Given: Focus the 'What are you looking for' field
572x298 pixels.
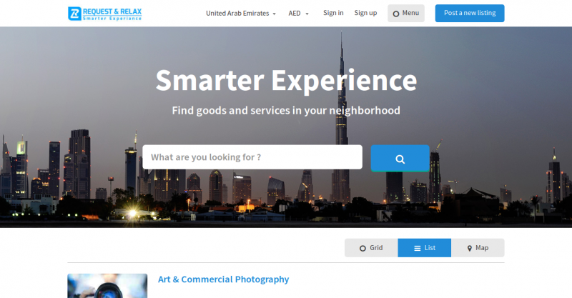Looking at the screenshot, I should point(252,157).
